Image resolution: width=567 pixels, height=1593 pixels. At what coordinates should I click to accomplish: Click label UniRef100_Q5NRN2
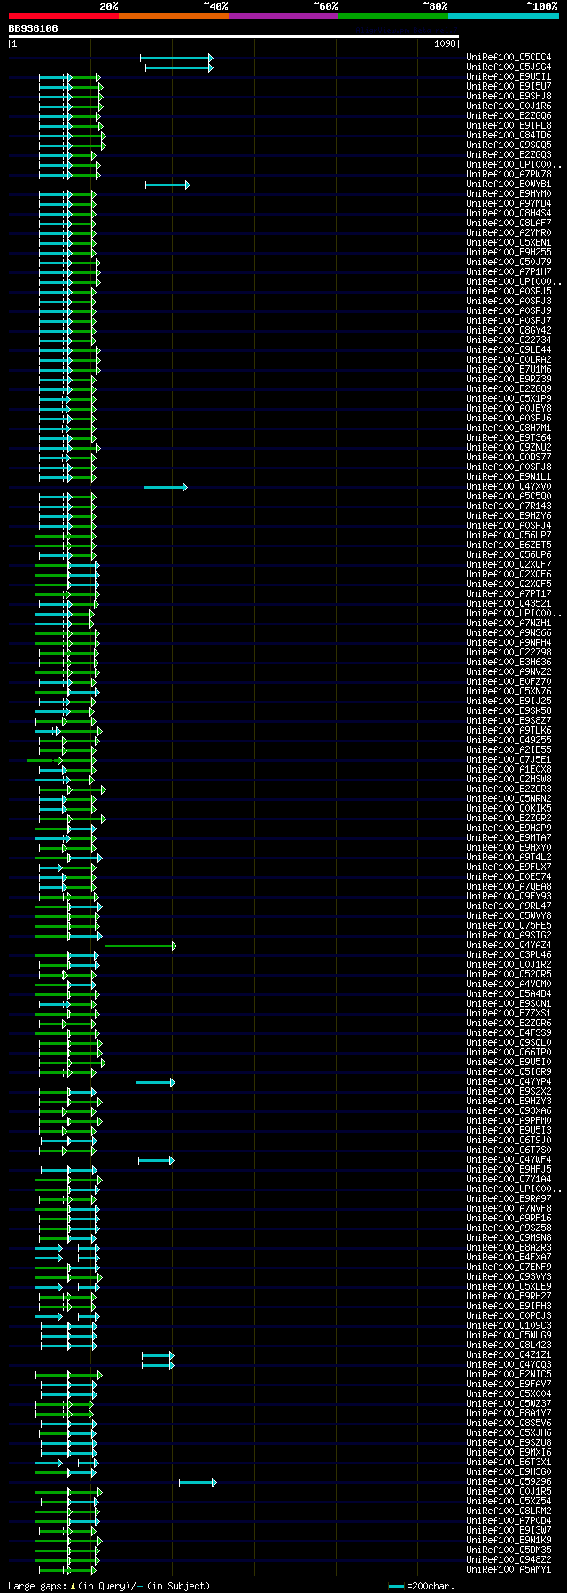[x=509, y=799]
